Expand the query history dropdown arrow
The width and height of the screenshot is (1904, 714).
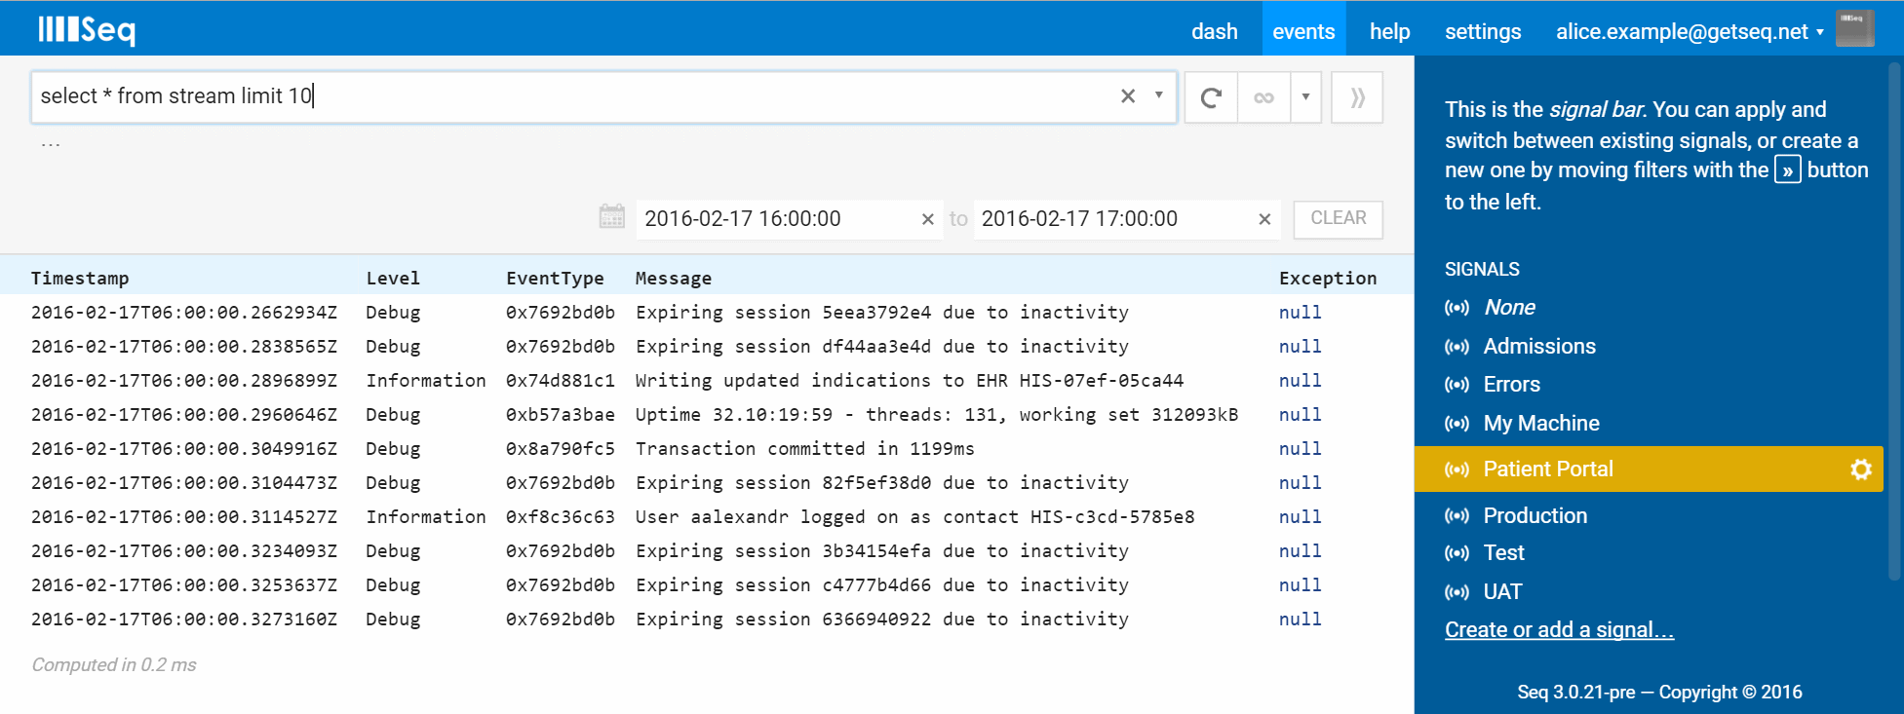pyautogui.click(x=1159, y=95)
